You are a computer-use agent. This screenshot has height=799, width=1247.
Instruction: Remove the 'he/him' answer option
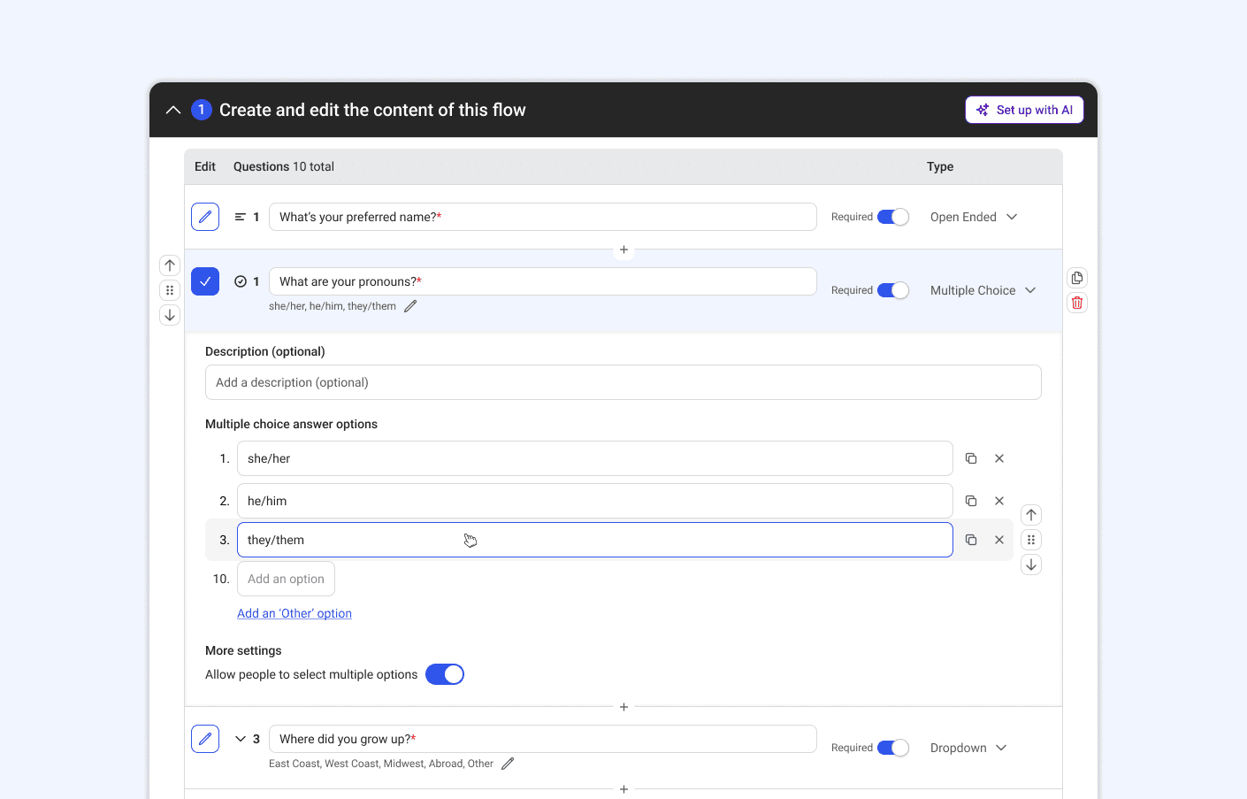[999, 501]
